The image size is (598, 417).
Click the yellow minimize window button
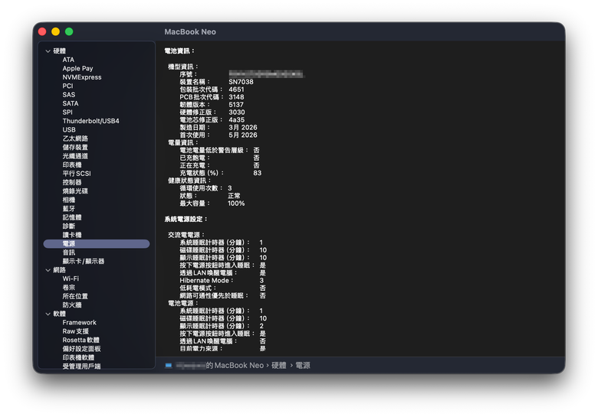pyautogui.click(x=56, y=31)
